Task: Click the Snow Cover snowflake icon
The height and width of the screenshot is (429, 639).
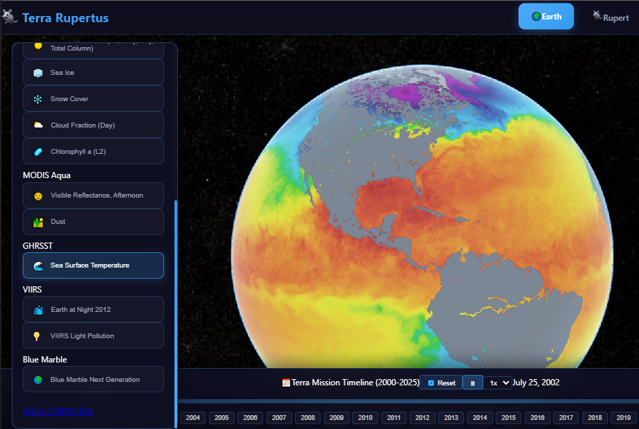Action: click(38, 99)
